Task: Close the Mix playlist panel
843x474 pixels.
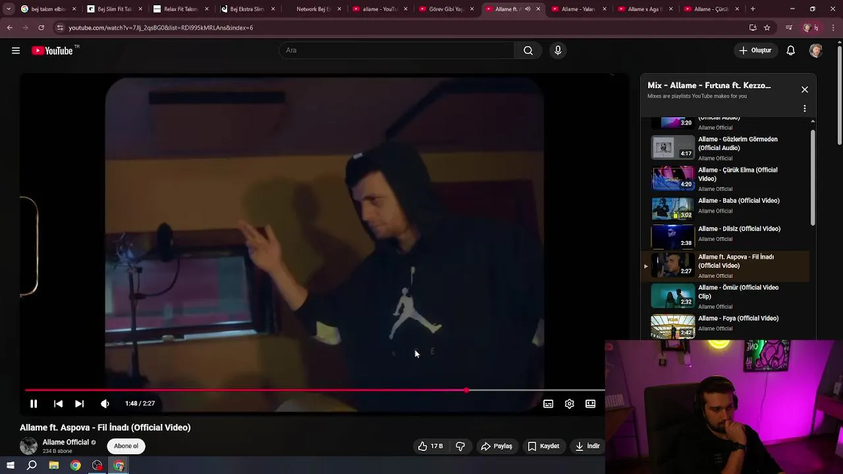Action: tap(805, 90)
